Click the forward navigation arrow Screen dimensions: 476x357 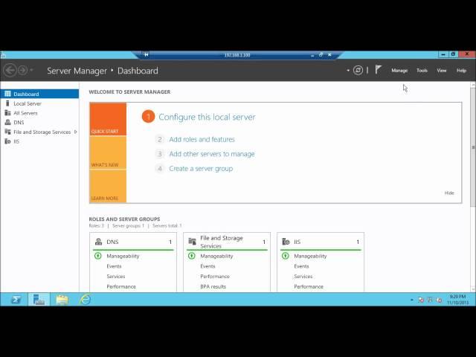(22, 71)
